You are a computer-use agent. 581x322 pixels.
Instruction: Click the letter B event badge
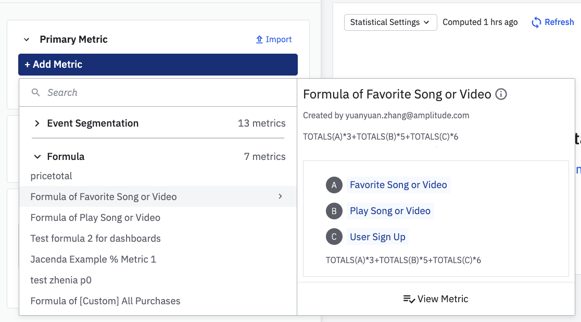click(334, 211)
